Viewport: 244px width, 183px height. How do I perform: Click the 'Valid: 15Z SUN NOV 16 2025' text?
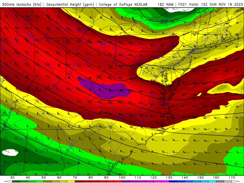(216, 5)
